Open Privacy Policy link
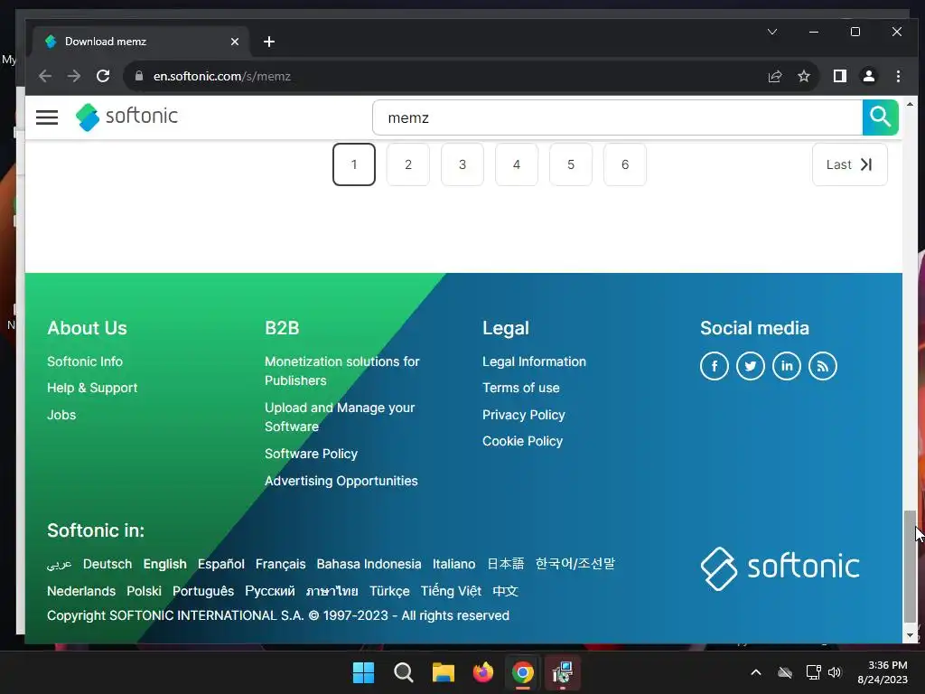The width and height of the screenshot is (925, 694). tap(523, 415)
